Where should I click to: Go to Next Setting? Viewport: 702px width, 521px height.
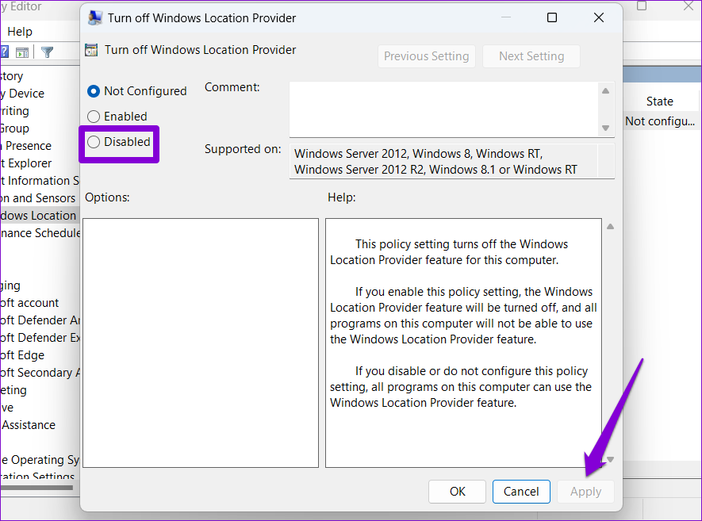(x=531, y=56)
